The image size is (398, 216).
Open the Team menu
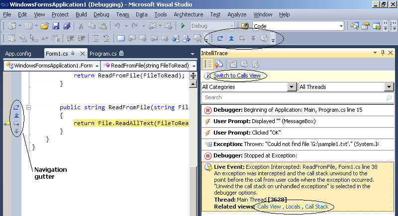click(x=122, y=14)
